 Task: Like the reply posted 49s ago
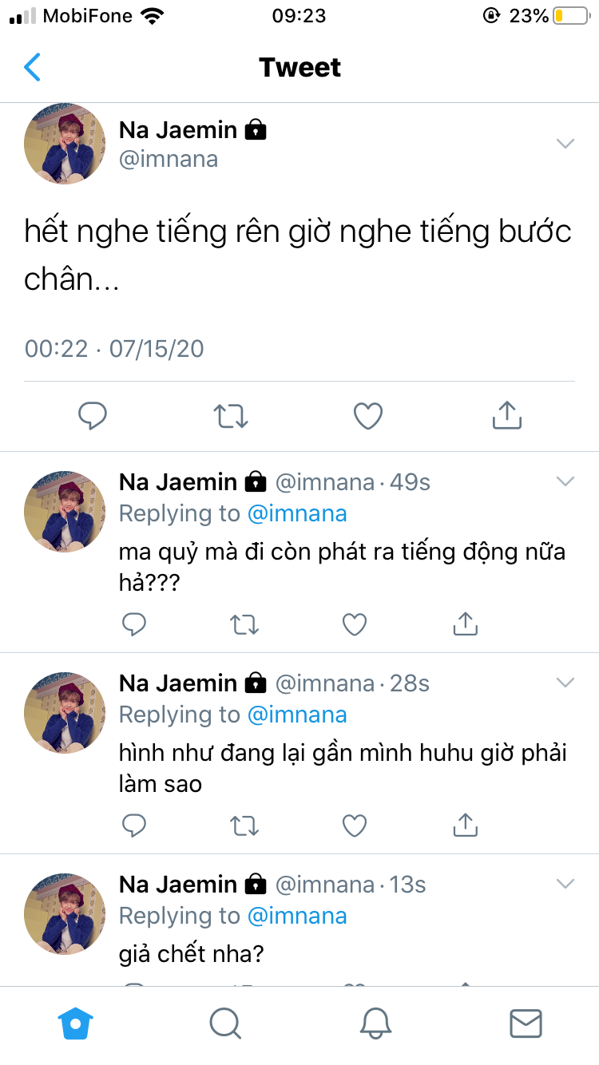(x=355, y=624)
